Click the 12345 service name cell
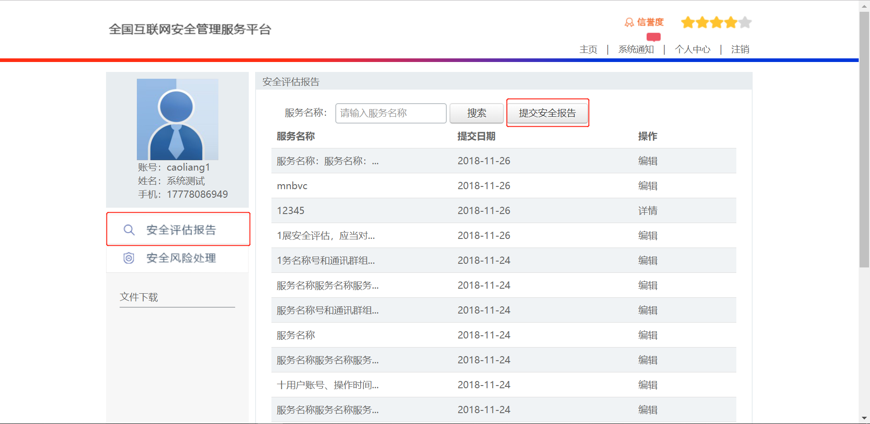870x424 pixels. point(290,211)
